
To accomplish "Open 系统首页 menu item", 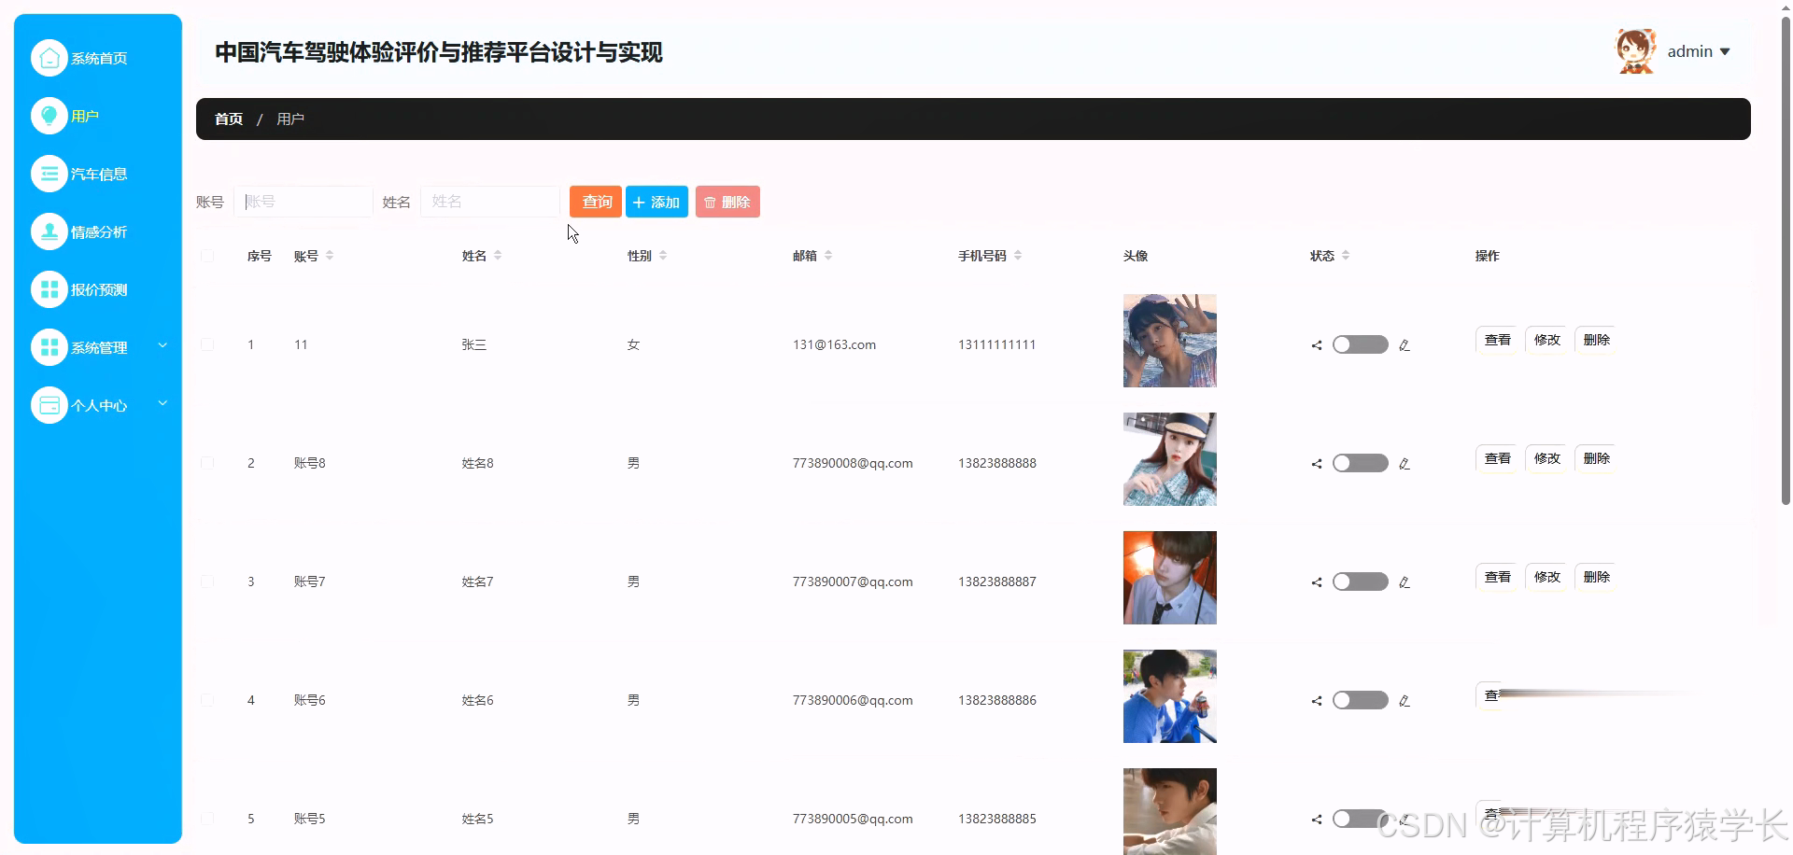I will (x=98, y=58).
